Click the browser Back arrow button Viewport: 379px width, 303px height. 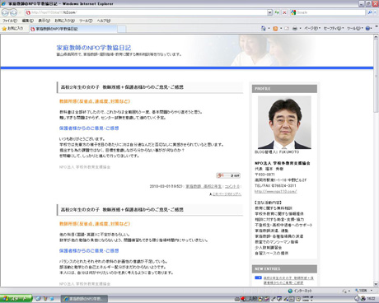6,12
